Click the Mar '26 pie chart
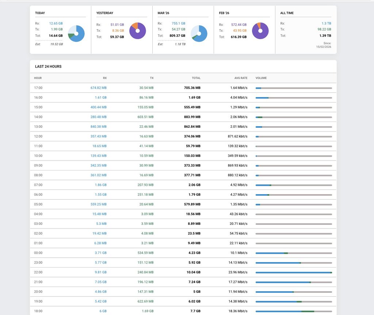The height and width of the screenshot is (315, 374). coord(199,34)
